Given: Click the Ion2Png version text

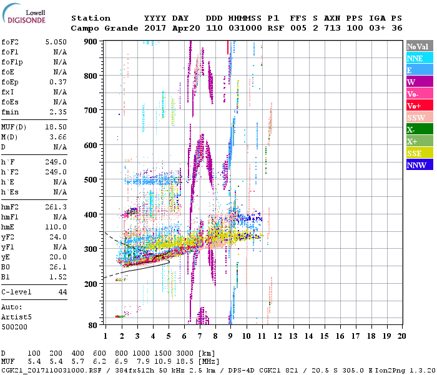Looking at the screenshot, I should point(405,370).
